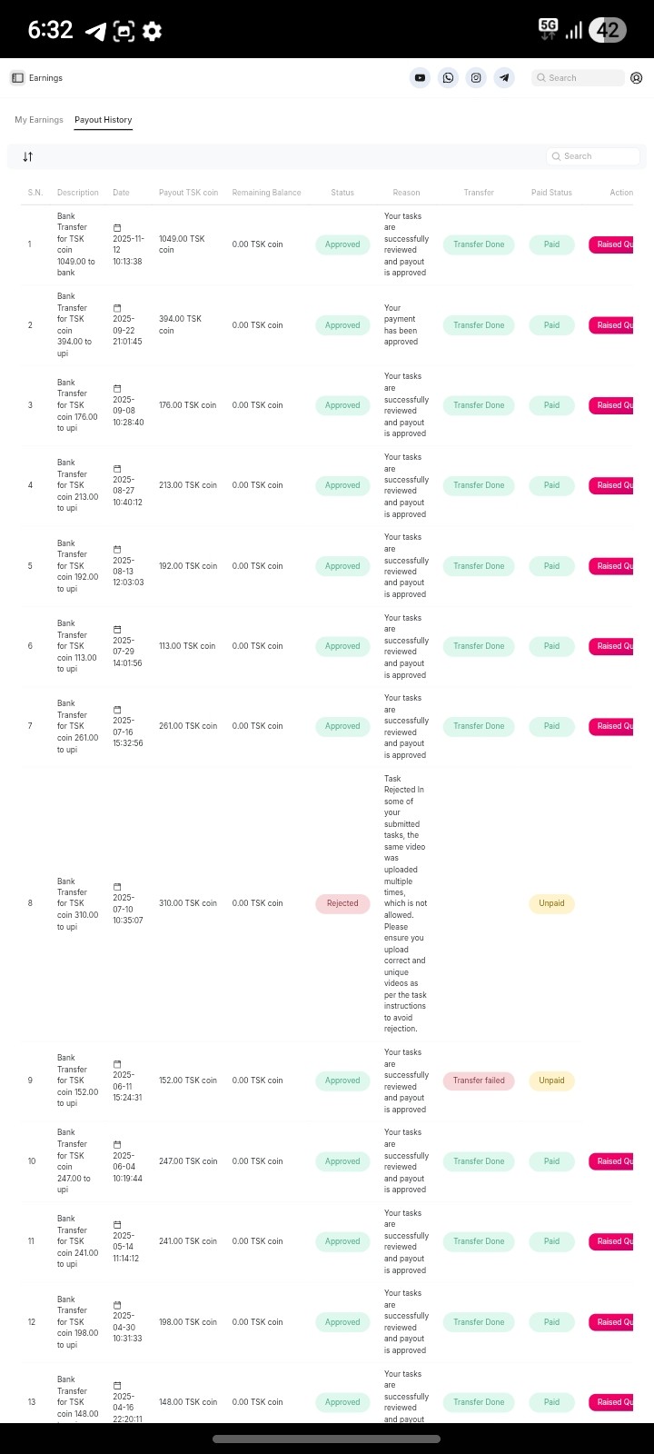Open the Telegram link icon
The height and width of the screenshot is (1454, 654).
(504, 78)
